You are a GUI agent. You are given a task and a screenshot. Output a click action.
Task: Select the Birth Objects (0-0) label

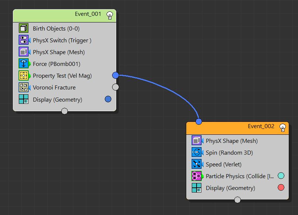click(x=56, y=29)
